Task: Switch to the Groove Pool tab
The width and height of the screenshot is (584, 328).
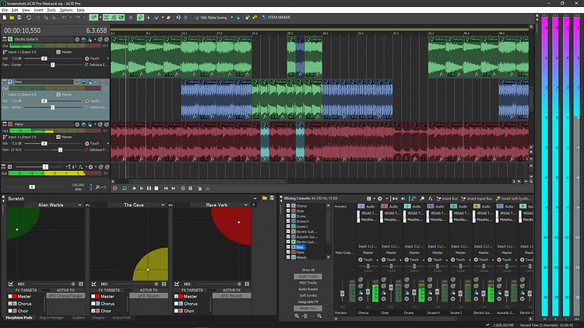Action: pos(121,318)
